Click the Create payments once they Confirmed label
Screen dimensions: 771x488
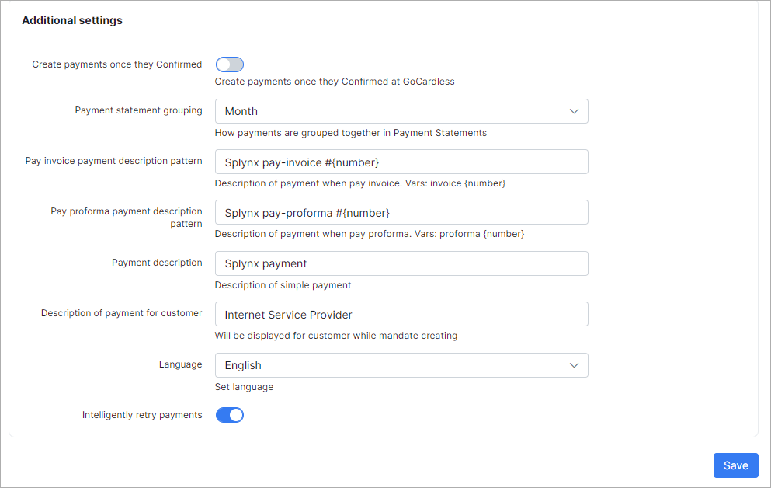[x=116, y=64]
